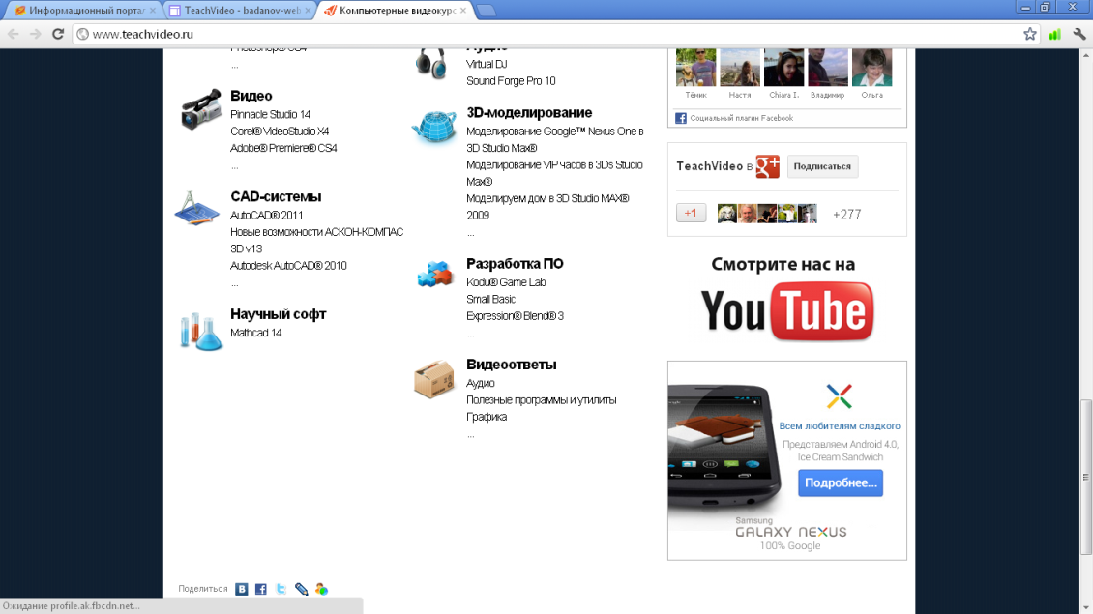Viewport: 1093px width, 614px height.
Task: Click the puzzle pieces Разработка ПО icon
Action: (435, 274)
